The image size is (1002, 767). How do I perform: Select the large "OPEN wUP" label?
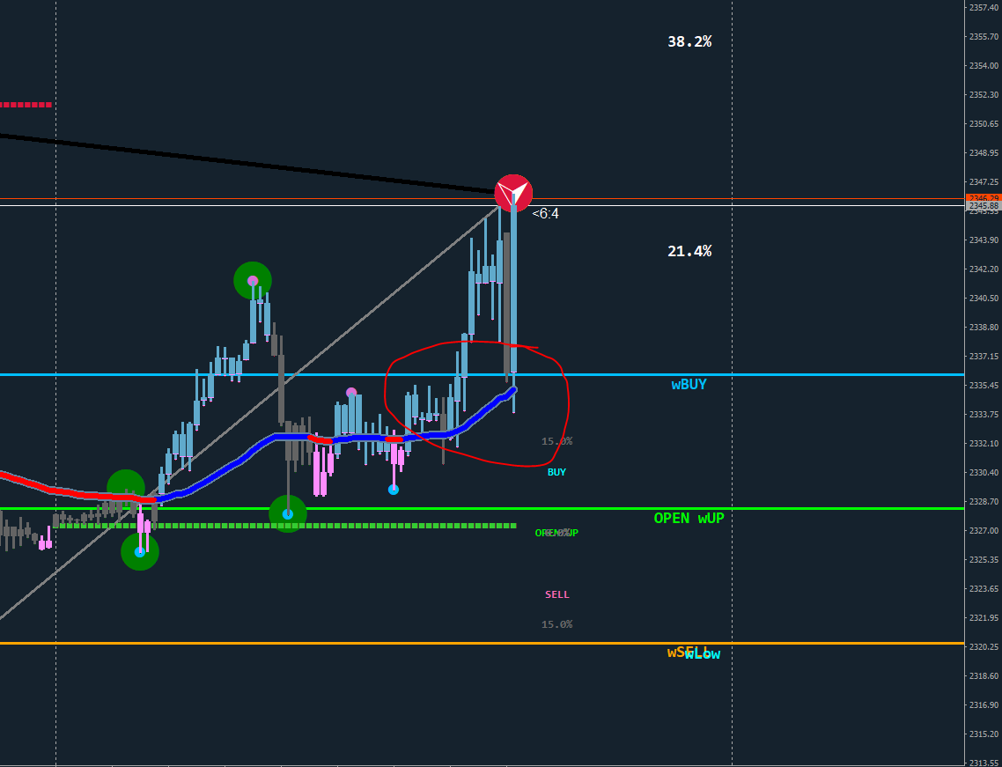coord(689,518)
